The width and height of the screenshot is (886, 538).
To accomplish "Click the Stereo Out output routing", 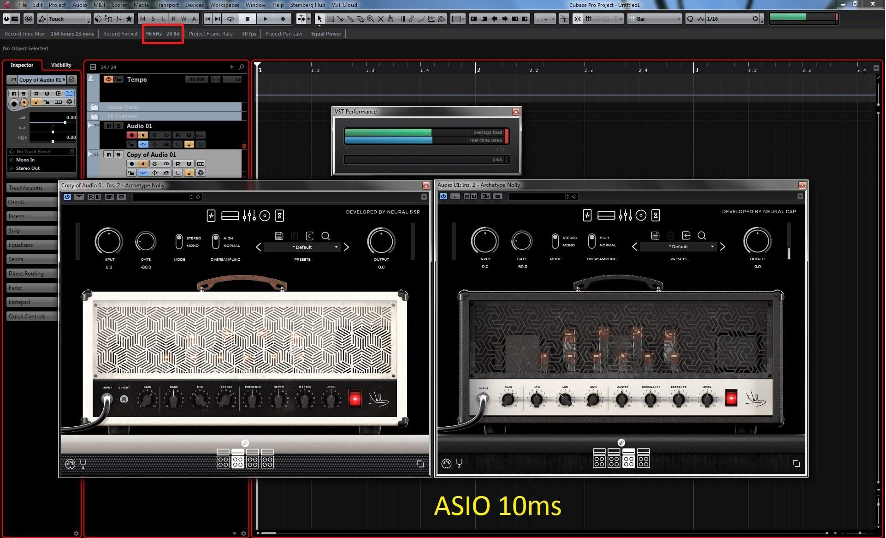I will [x=42, y=168].
